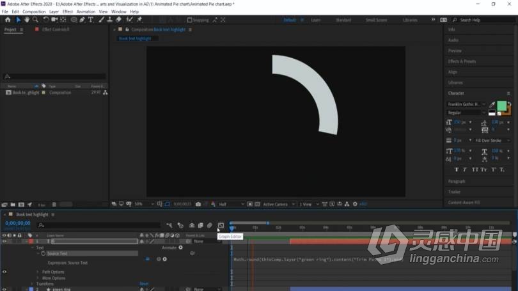
Task: Click the green fill color swatch
Action: (501, 106)
